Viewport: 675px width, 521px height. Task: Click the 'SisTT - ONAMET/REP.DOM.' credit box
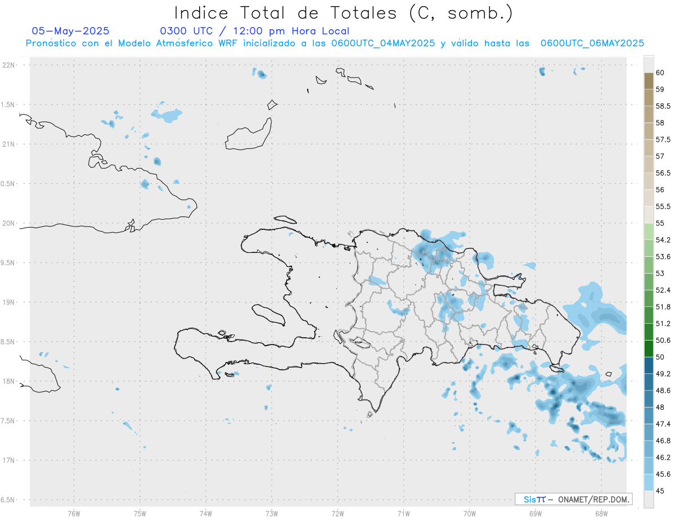pyautogui.click(x=573, y=499)
